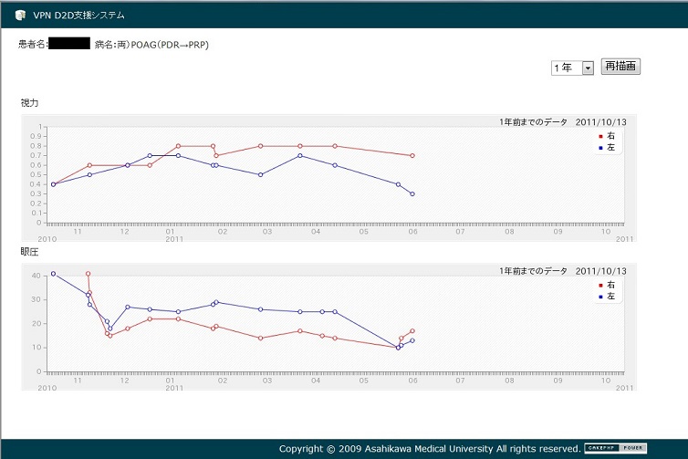This screenshot has height=459, width=688.
Task: Click the 眼圧 chart heading
Action: click(29, 252)
